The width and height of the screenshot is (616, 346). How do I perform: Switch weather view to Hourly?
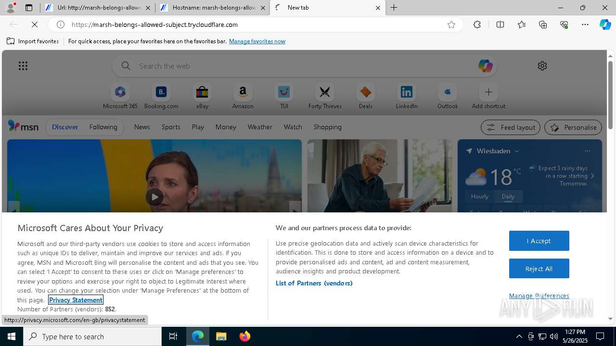pyautogui.click(x=479, y=197)
